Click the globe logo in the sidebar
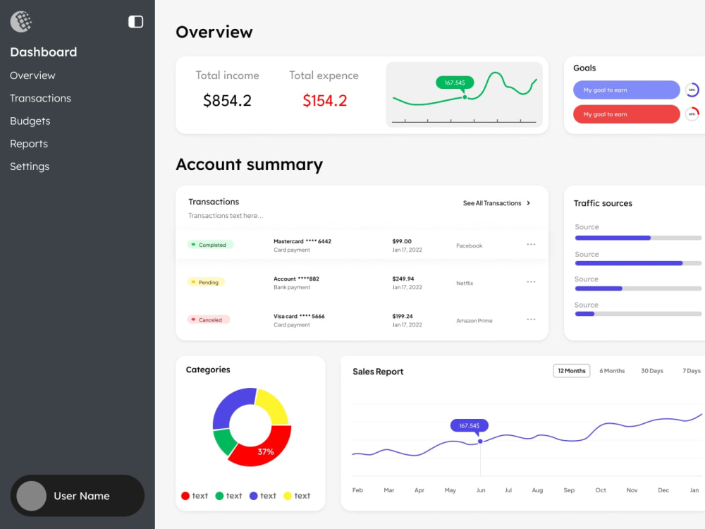Image resolution: width=705 pixels, height=529 pixels. click(x=21, y=22)
